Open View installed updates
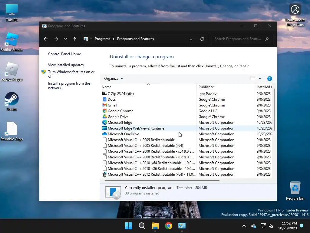This screenshot has width=310, height=233. tap(66, 65)
